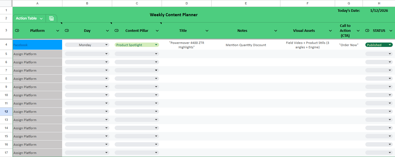This screenshot has height=157, width=395.
Task: Open the Content Pillar dropdown in row 7
Action: click(137, 70)
